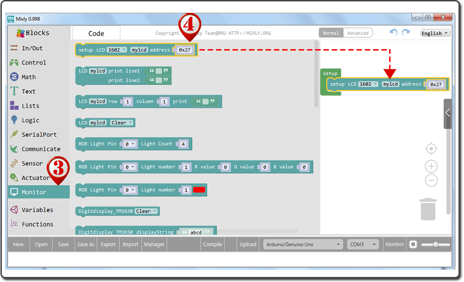Open the SerialPort block category
Screen dimensions: 464x282
coord(39,135)
